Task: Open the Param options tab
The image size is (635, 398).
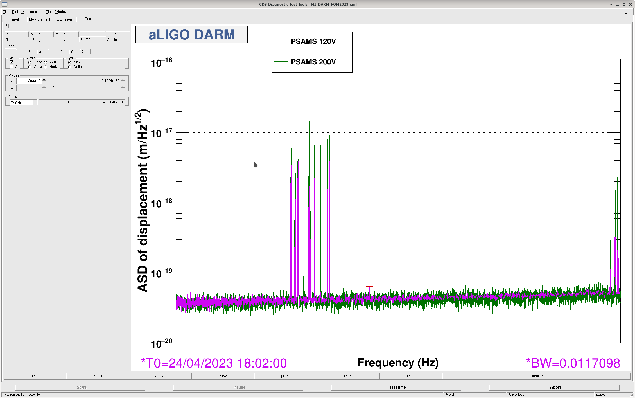Action: [x=117, y=34]
